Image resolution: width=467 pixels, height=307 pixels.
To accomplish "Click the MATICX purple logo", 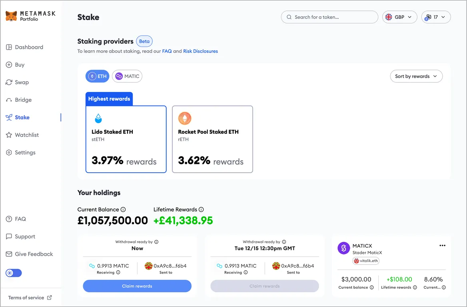I will pyautogui.click(x=344, y=248).
